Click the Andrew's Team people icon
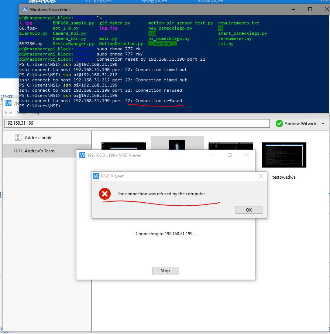This screenshot has width=330, height=334. pyautogui.click(x=18, y=151)
